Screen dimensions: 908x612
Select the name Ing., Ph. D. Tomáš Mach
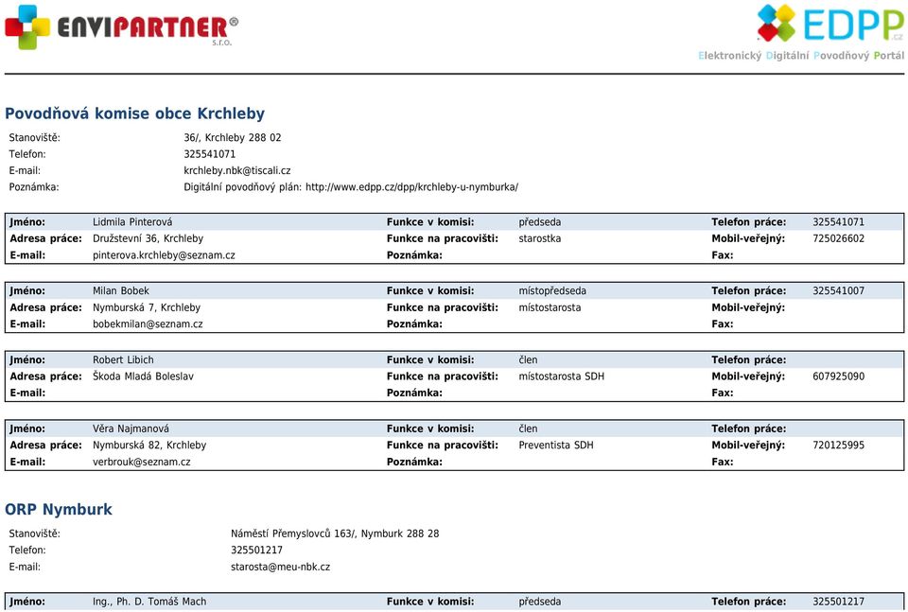[149, 602]
